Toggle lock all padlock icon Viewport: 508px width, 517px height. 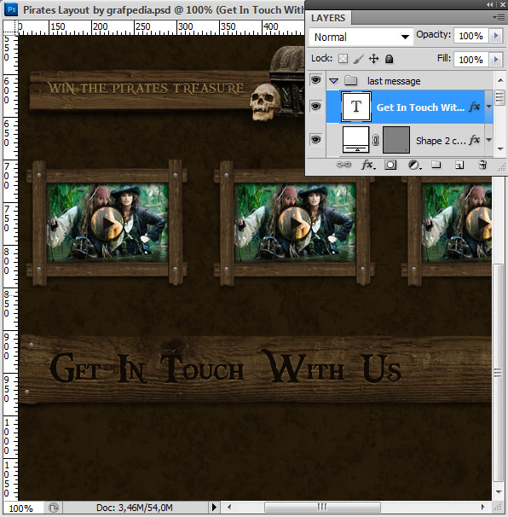pyautogui.click(x=389, y=59)
